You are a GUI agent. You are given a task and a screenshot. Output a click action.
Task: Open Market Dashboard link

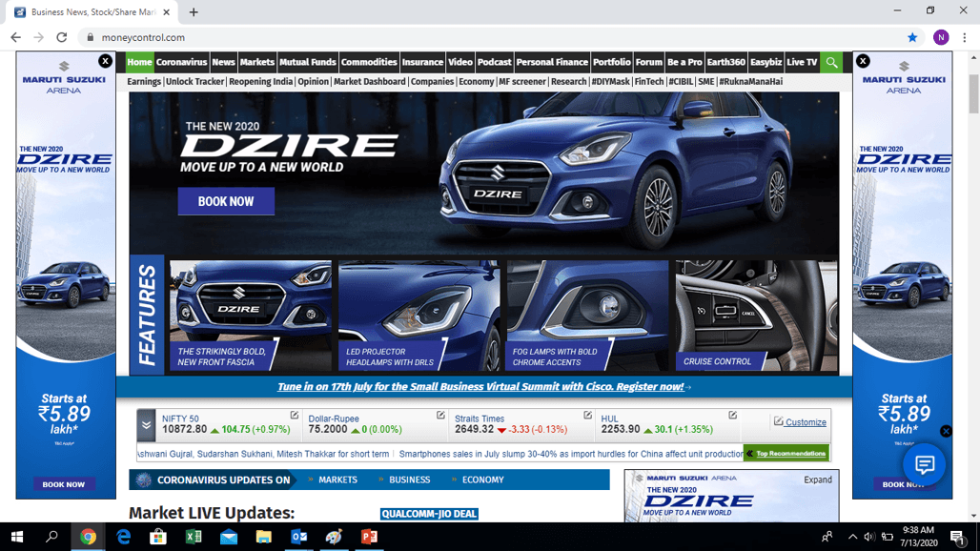[369, 81]
